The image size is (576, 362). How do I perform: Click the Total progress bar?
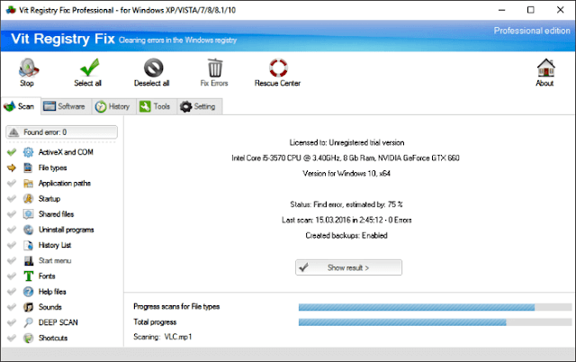point(435,322)
